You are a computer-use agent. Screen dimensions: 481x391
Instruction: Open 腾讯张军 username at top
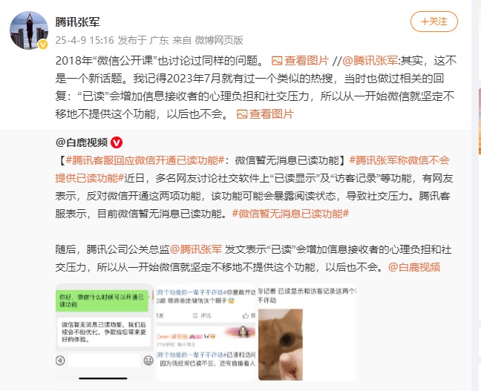coord(78,22)
